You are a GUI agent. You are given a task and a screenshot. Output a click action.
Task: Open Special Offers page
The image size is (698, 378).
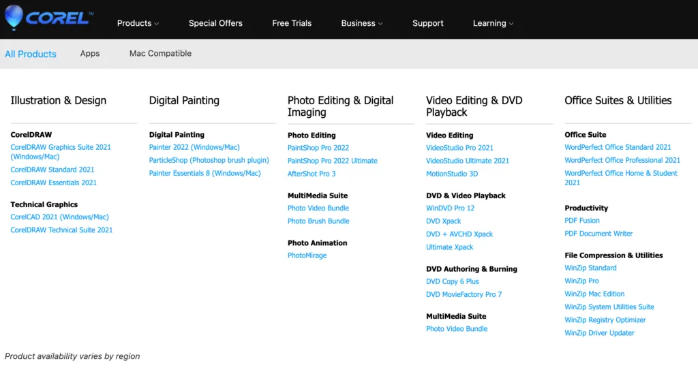click(x=215, y=23)
